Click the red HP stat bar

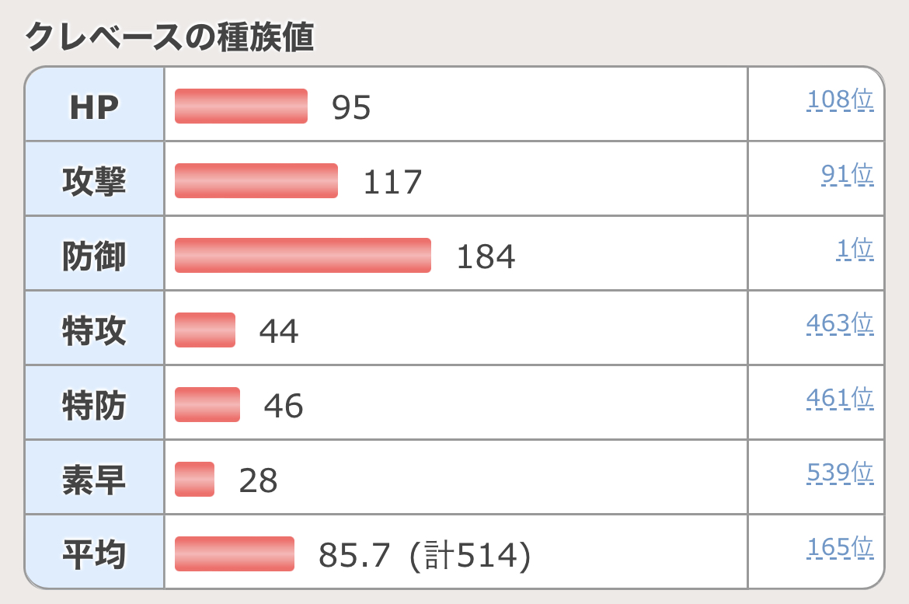tap(241, 106)
